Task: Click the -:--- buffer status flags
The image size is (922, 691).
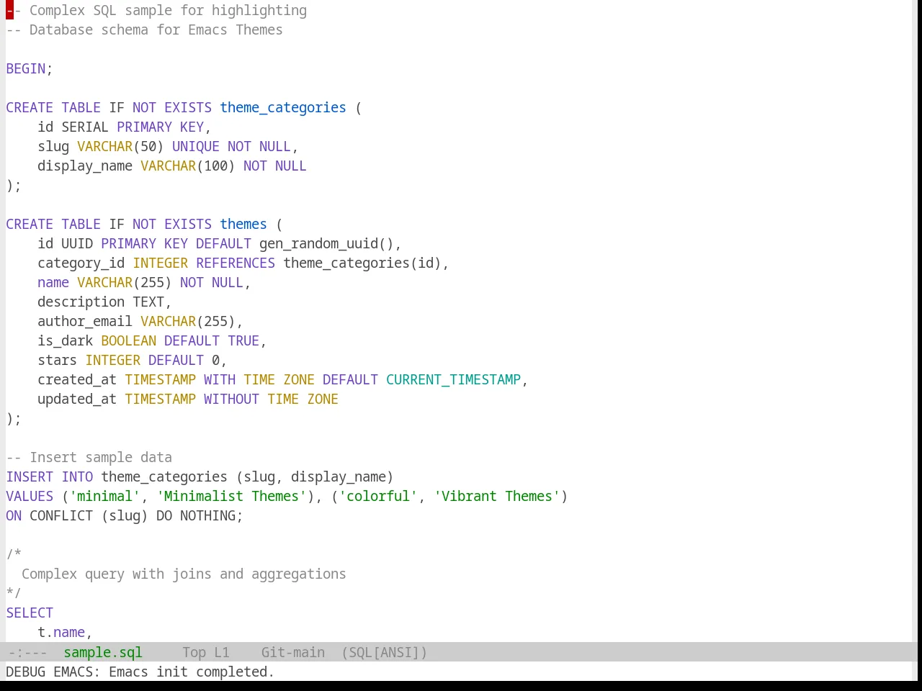Action: (x=27, y=652)
